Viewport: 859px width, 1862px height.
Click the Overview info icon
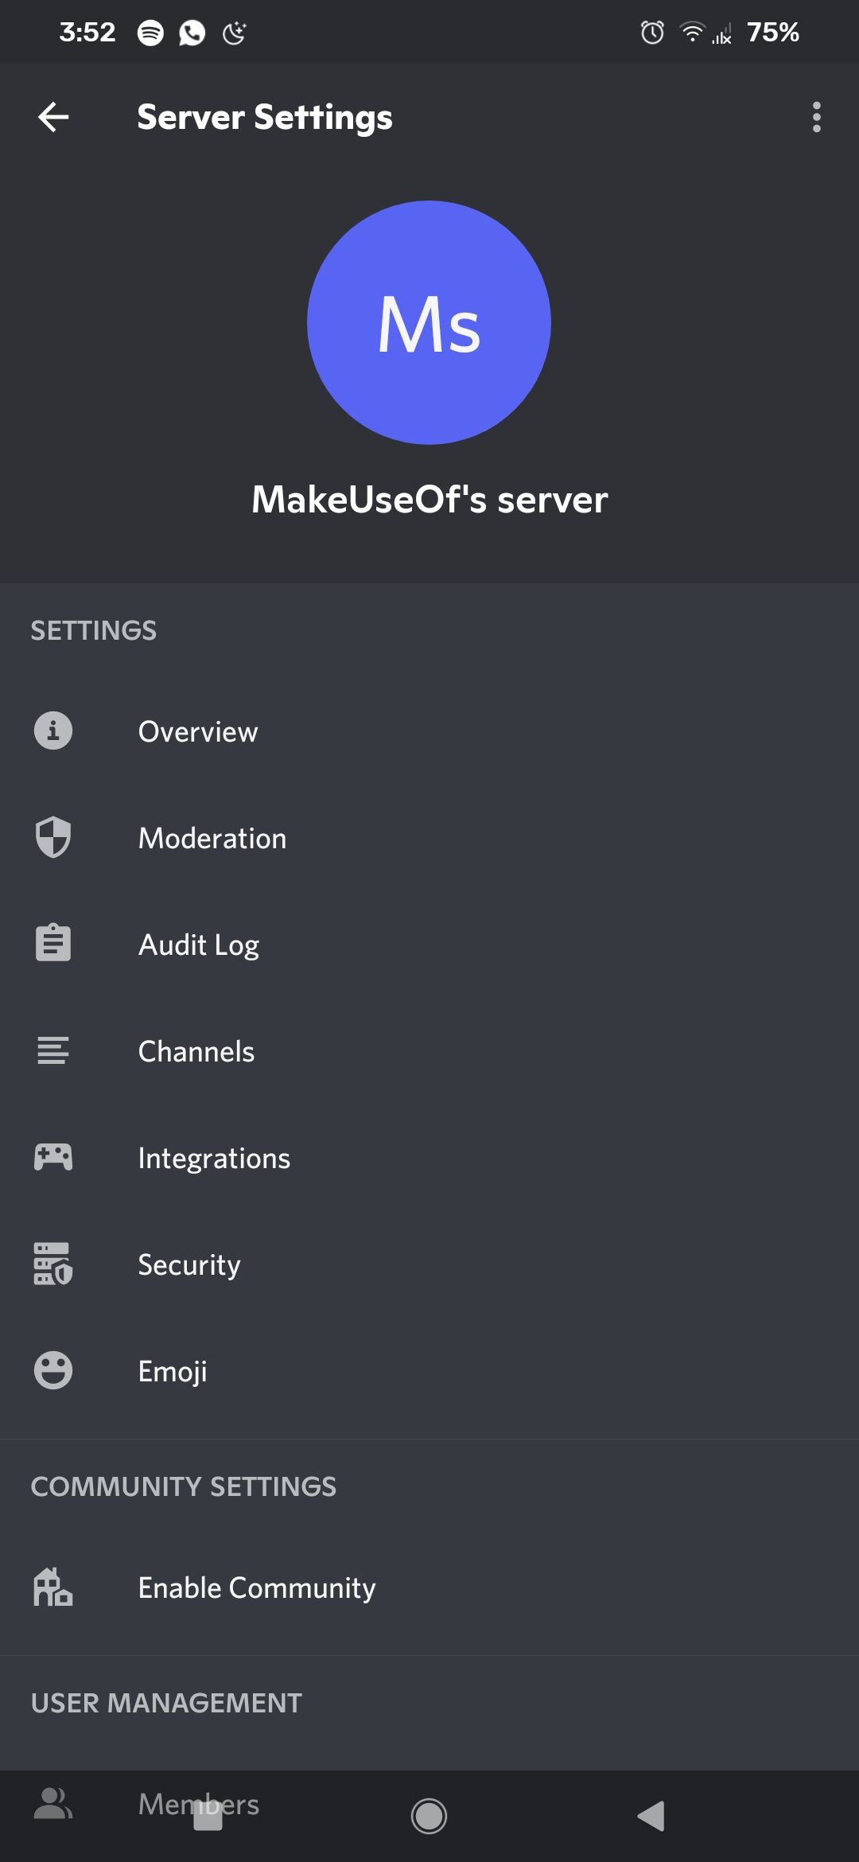(x=53, y=730)
